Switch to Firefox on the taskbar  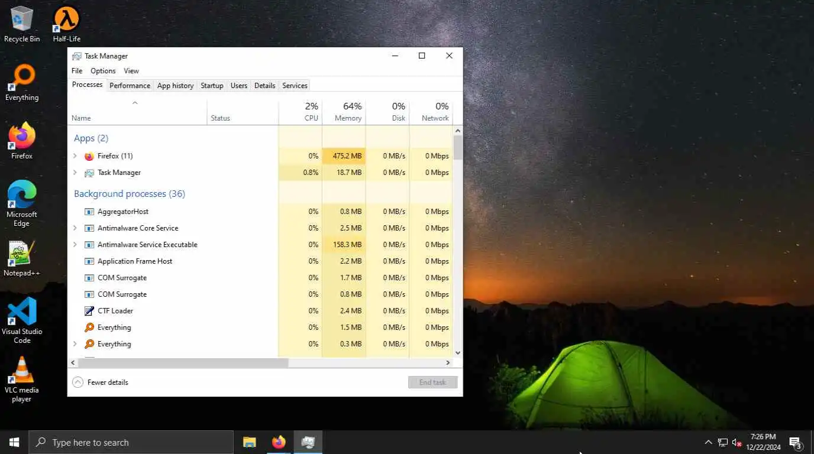tap(279, 442)
